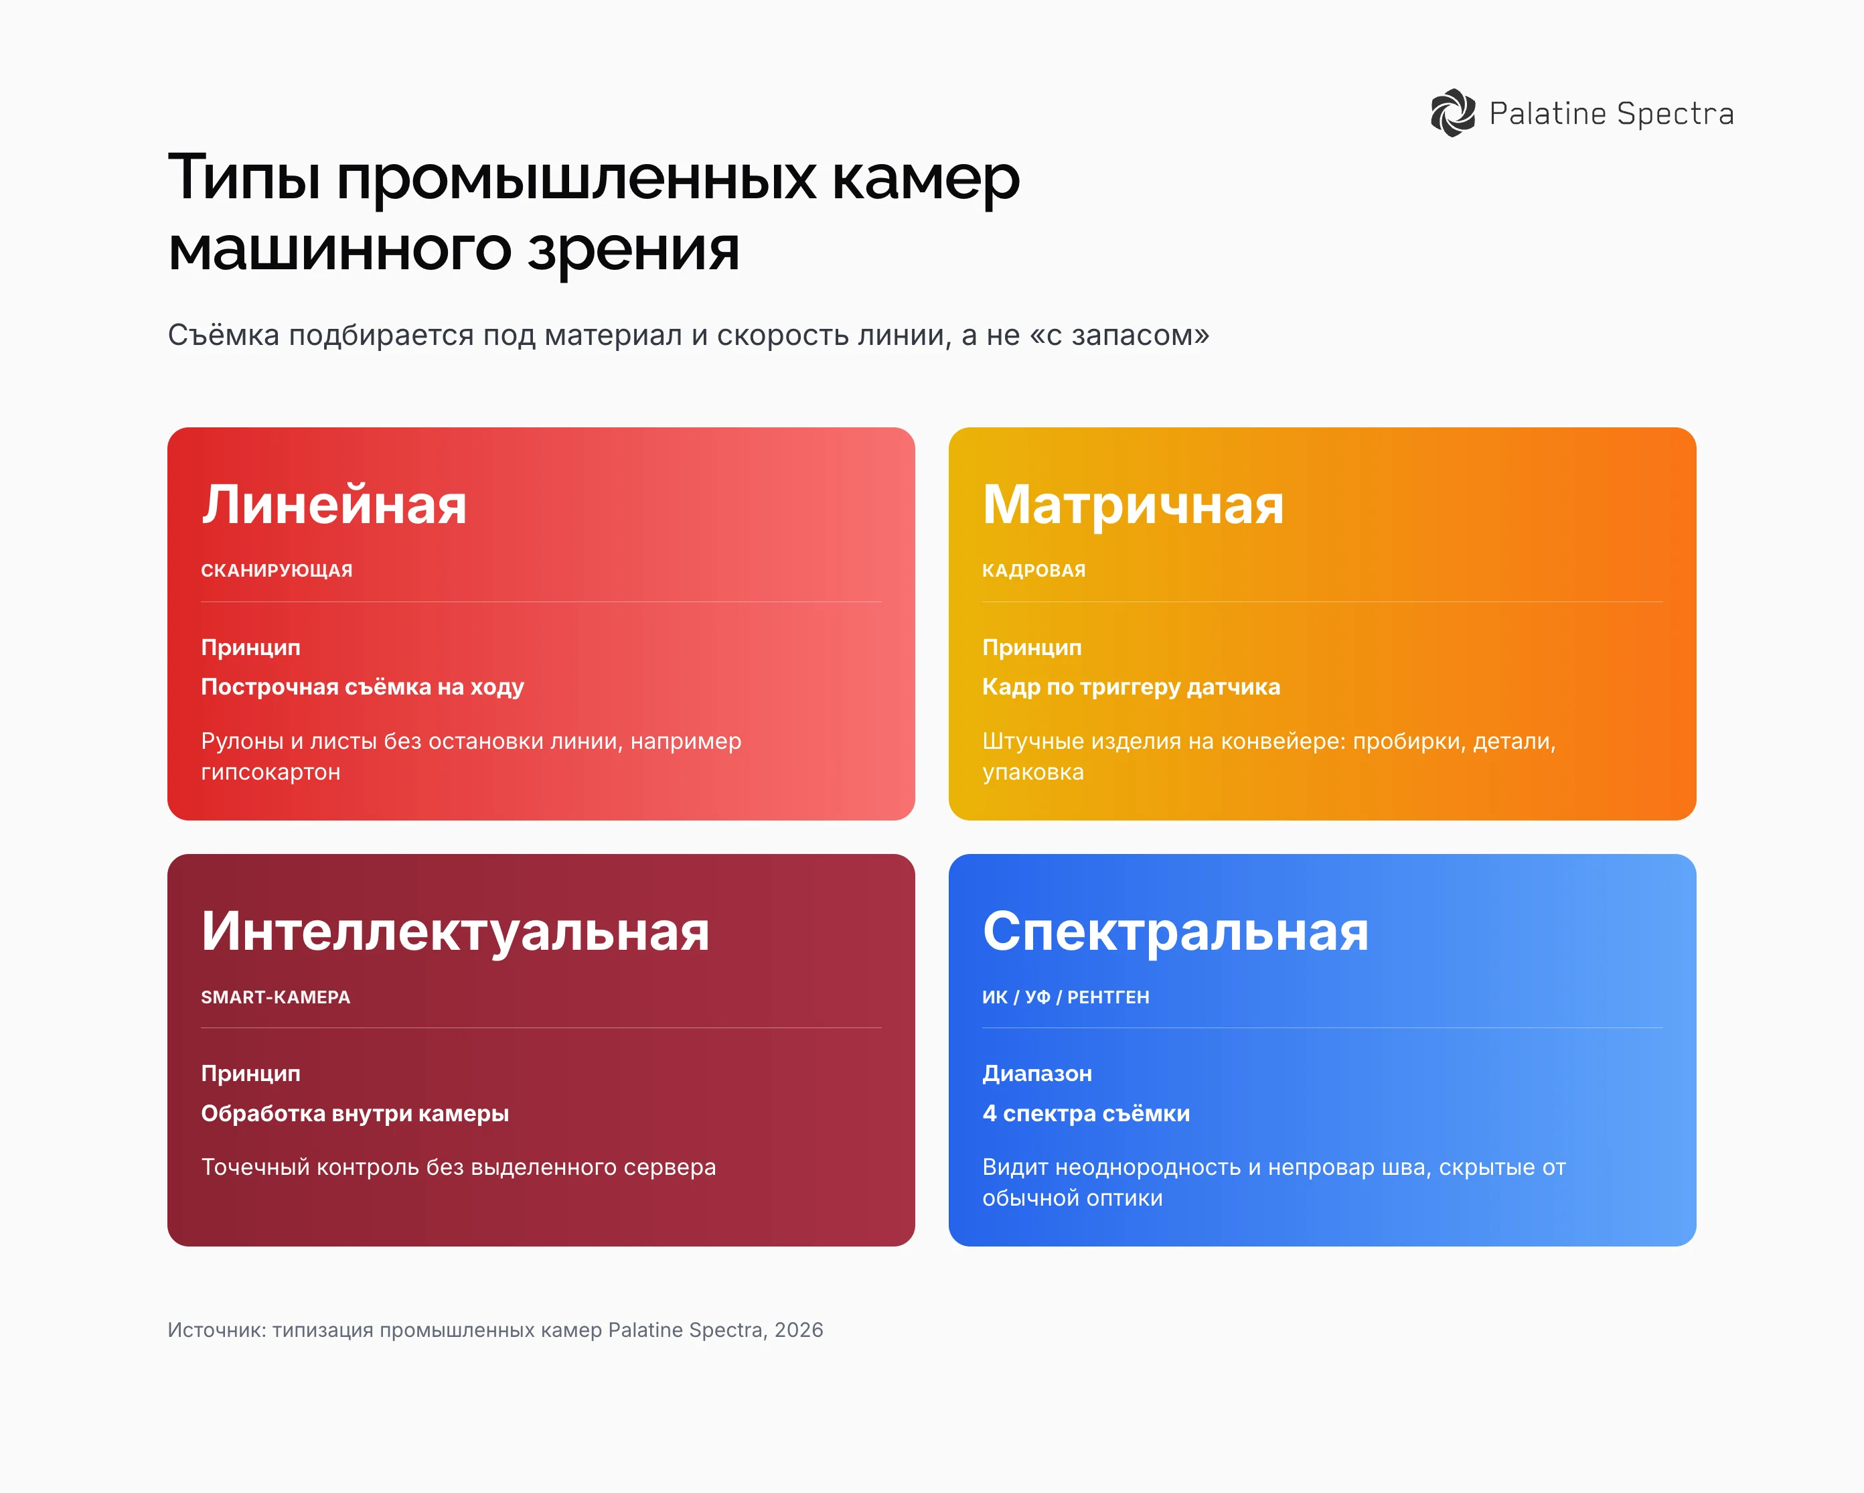Click 'Точечный контроль без выделенного сервера' text

[458, 1167]
